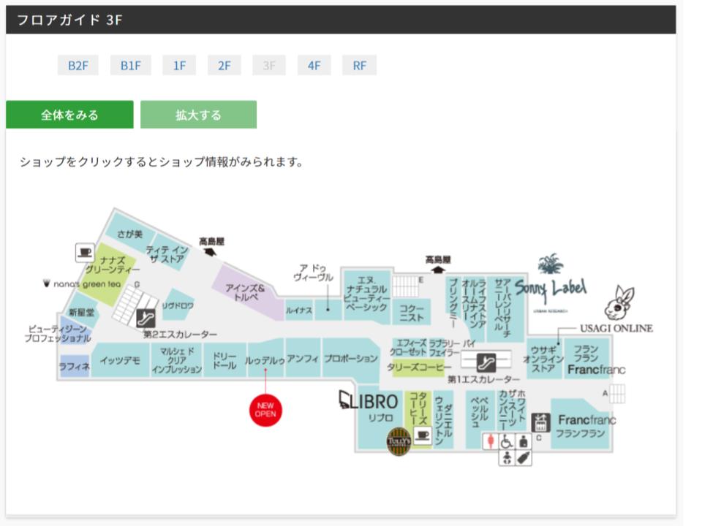Select the プロポーション shop

point(351,358)
